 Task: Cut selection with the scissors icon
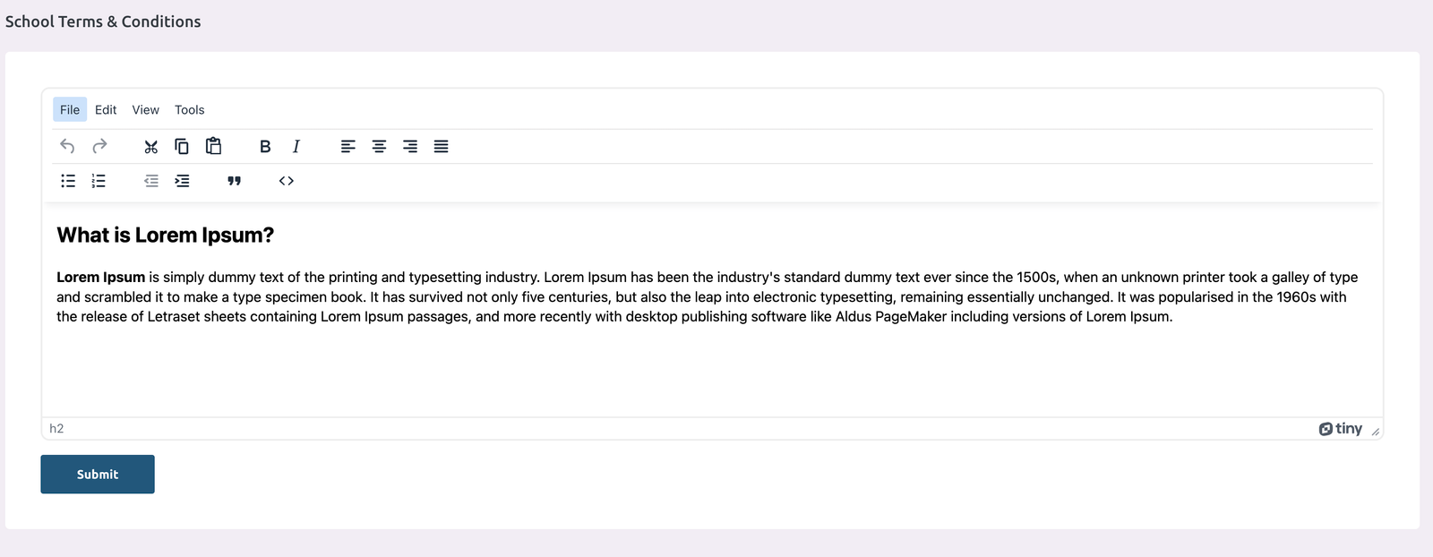tap(150, 146)
